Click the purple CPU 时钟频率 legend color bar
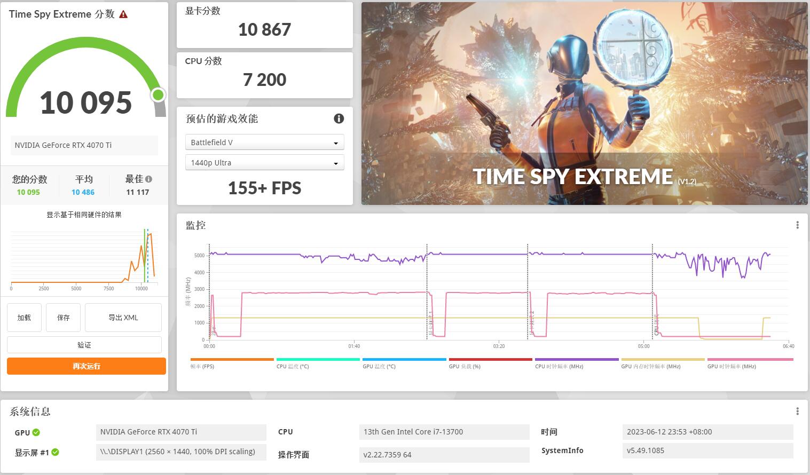The height and width of the screenshot is (475, 810). [x=576, y=360]
